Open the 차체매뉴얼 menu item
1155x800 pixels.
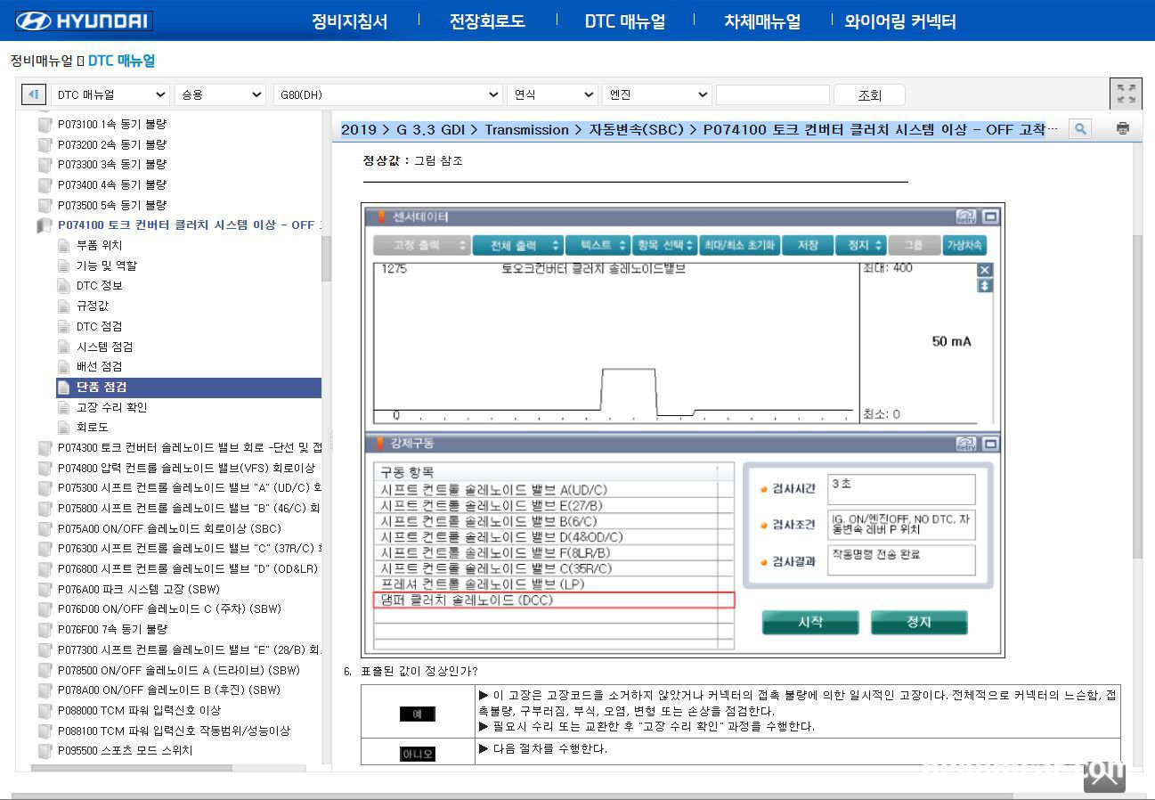coord(762,20)
